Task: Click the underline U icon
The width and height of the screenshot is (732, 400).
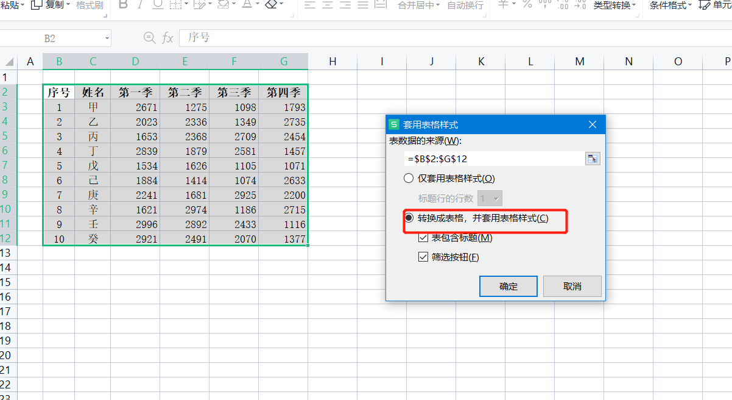Action: point(157,5)
